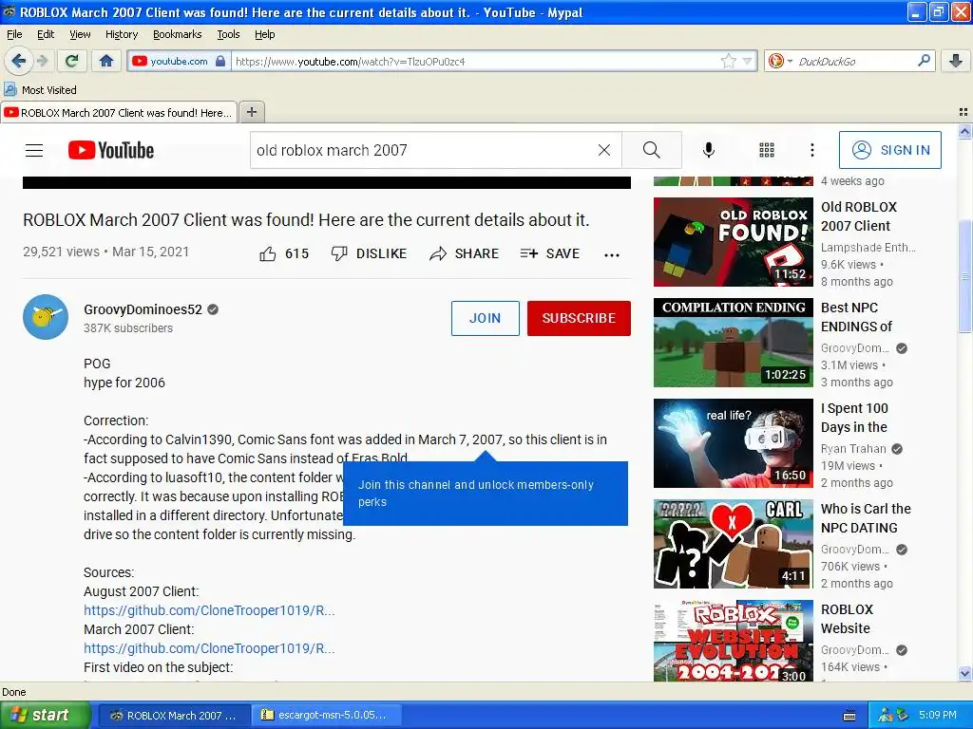
Task: Open the YouTube hamburger guide menu
Action: coord(34,150)
